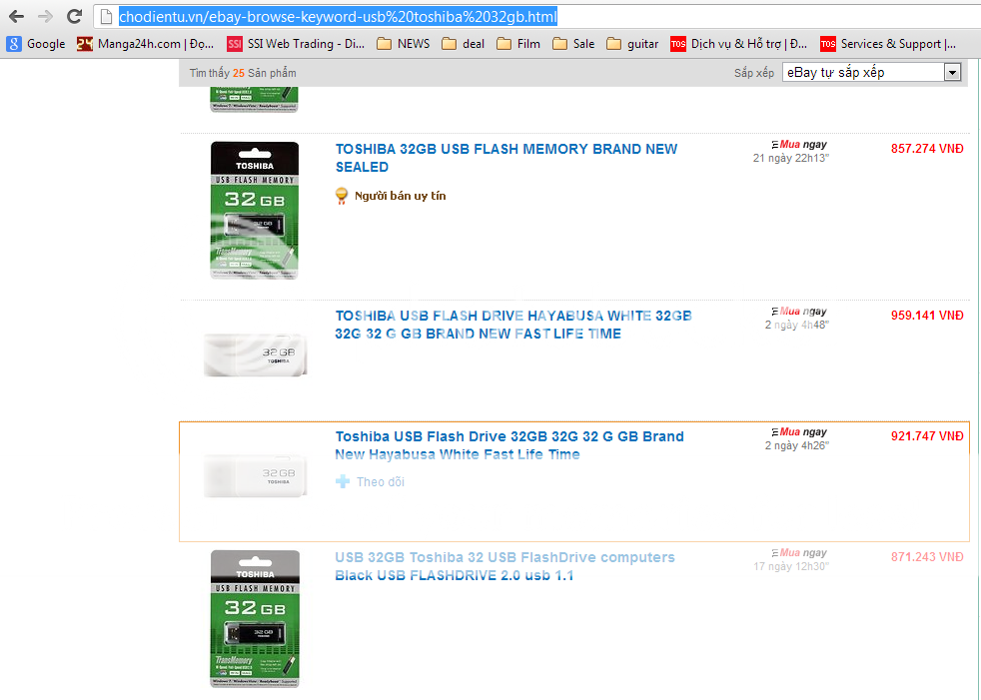This screenshot has width=981, height=700.
Task: Click the Người bán uy tín medal icon
Action: [341, 196]
